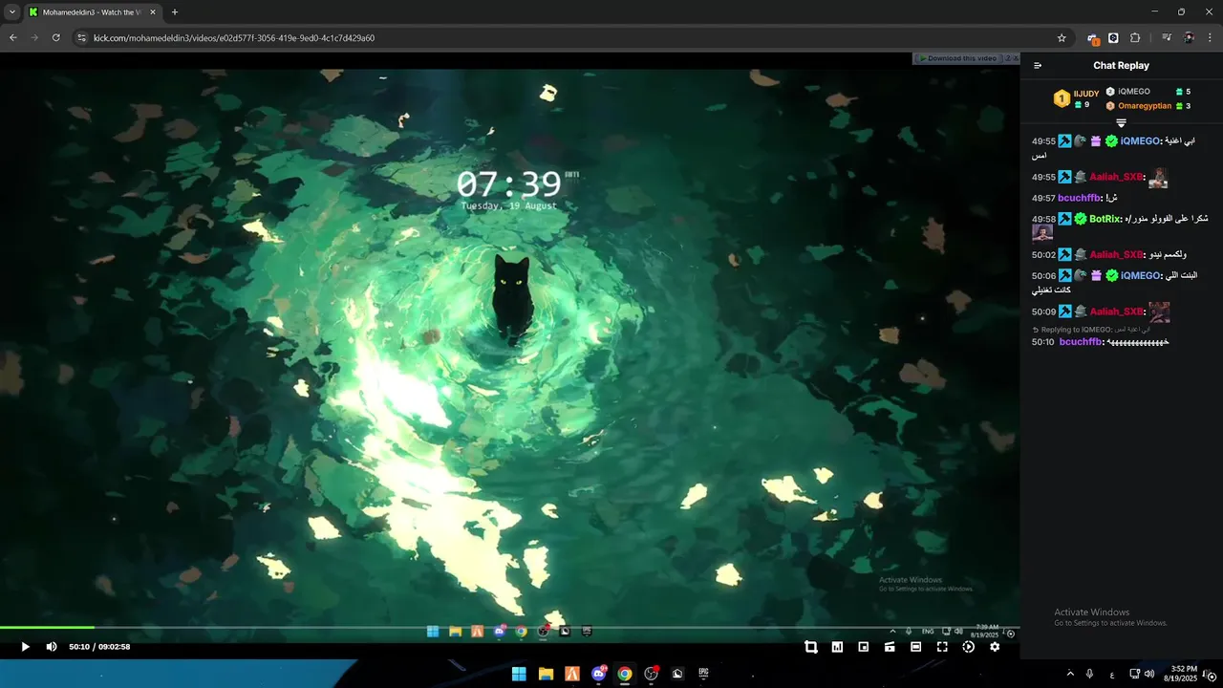Open Discord from the taskbar
The image size is (1223, 688).
click(599, 674)
